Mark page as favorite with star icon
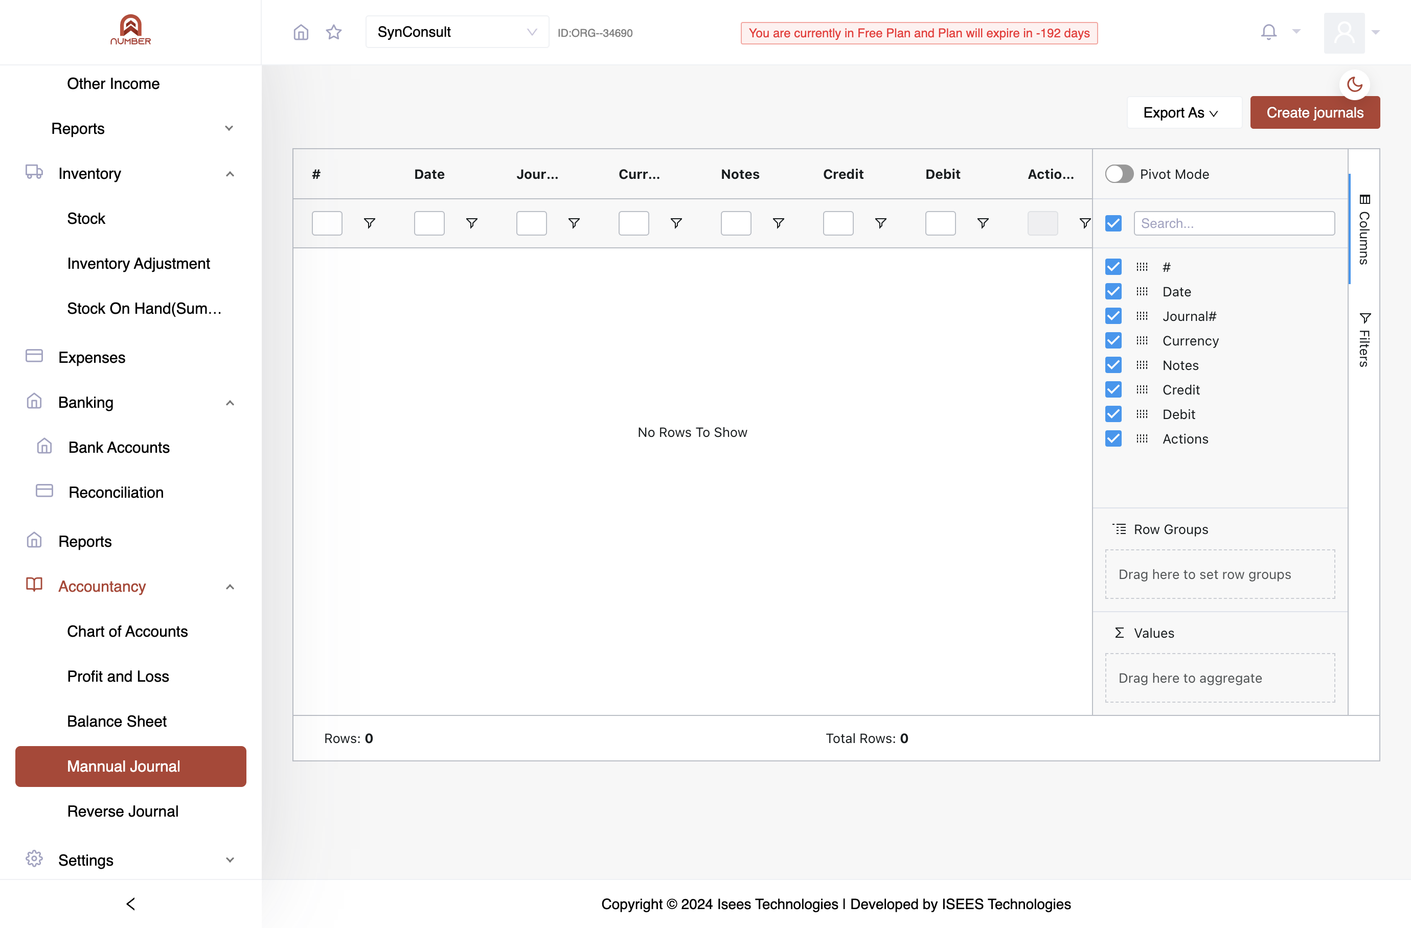The image size is (1411, 928). coord(334,32)
